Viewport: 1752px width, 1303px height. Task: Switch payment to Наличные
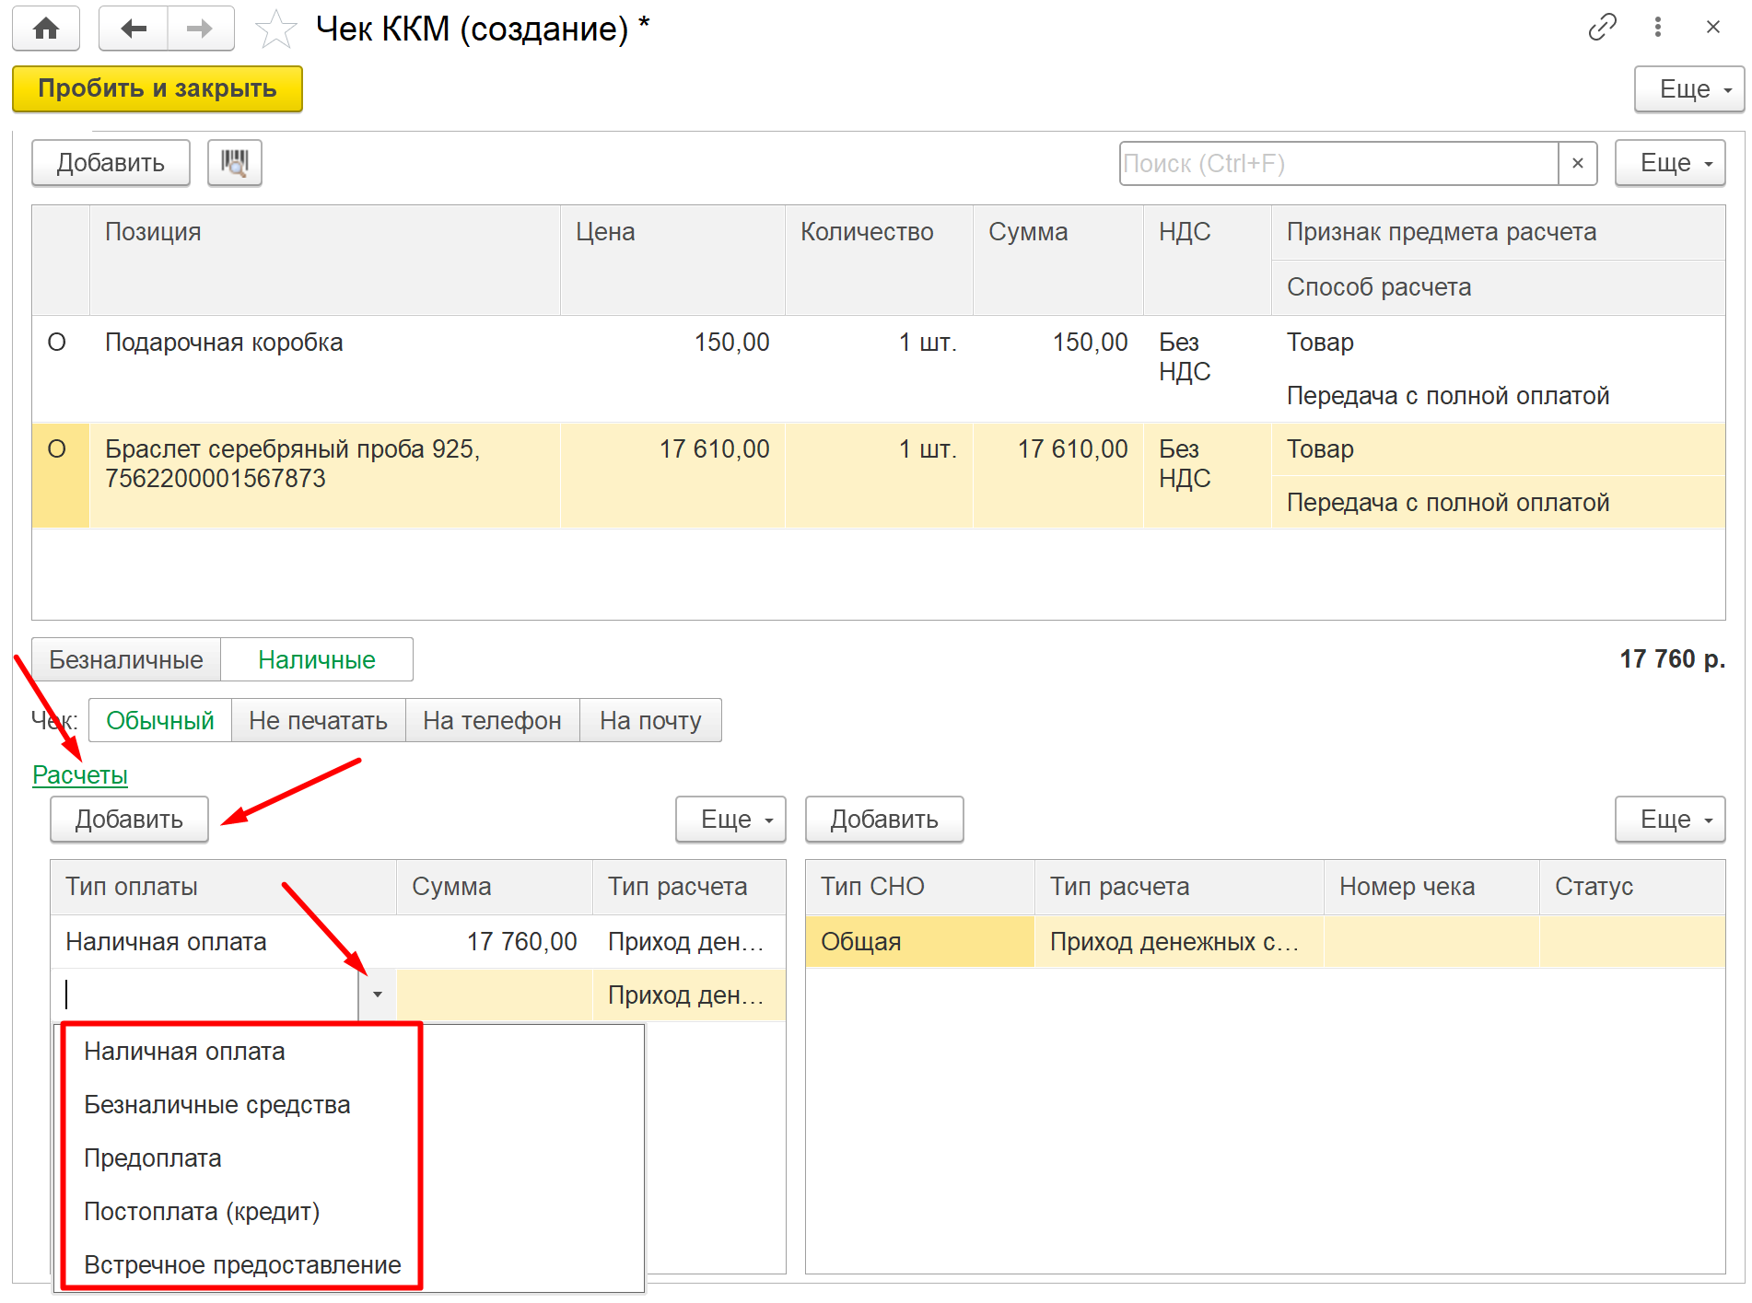pyautogui.click(x=317, y=659)
